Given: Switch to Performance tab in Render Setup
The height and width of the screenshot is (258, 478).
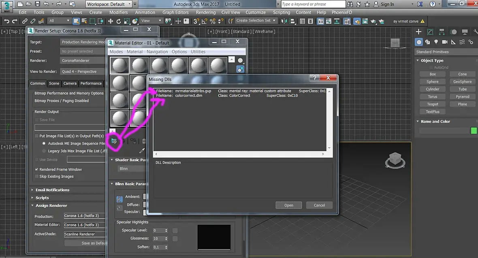Looking at the screenshot, I should pyautogui.click(x=91, y=83).
